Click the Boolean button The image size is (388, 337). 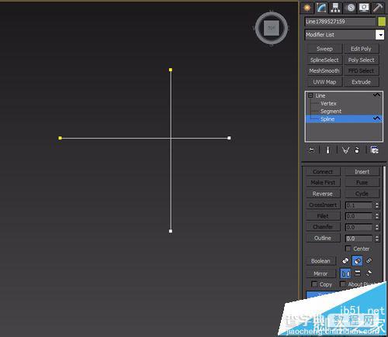point(320,261)
